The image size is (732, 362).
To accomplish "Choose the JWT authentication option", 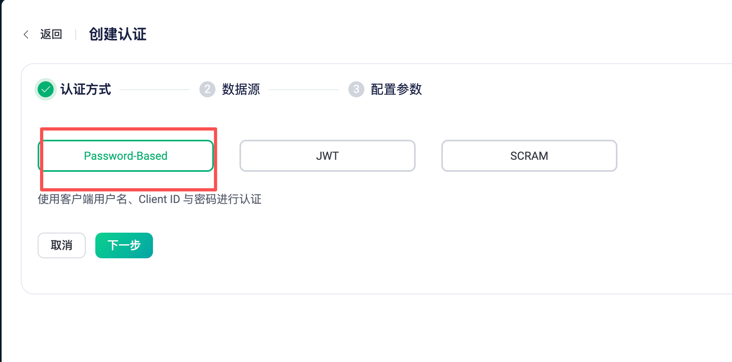I will pos(327,156).
